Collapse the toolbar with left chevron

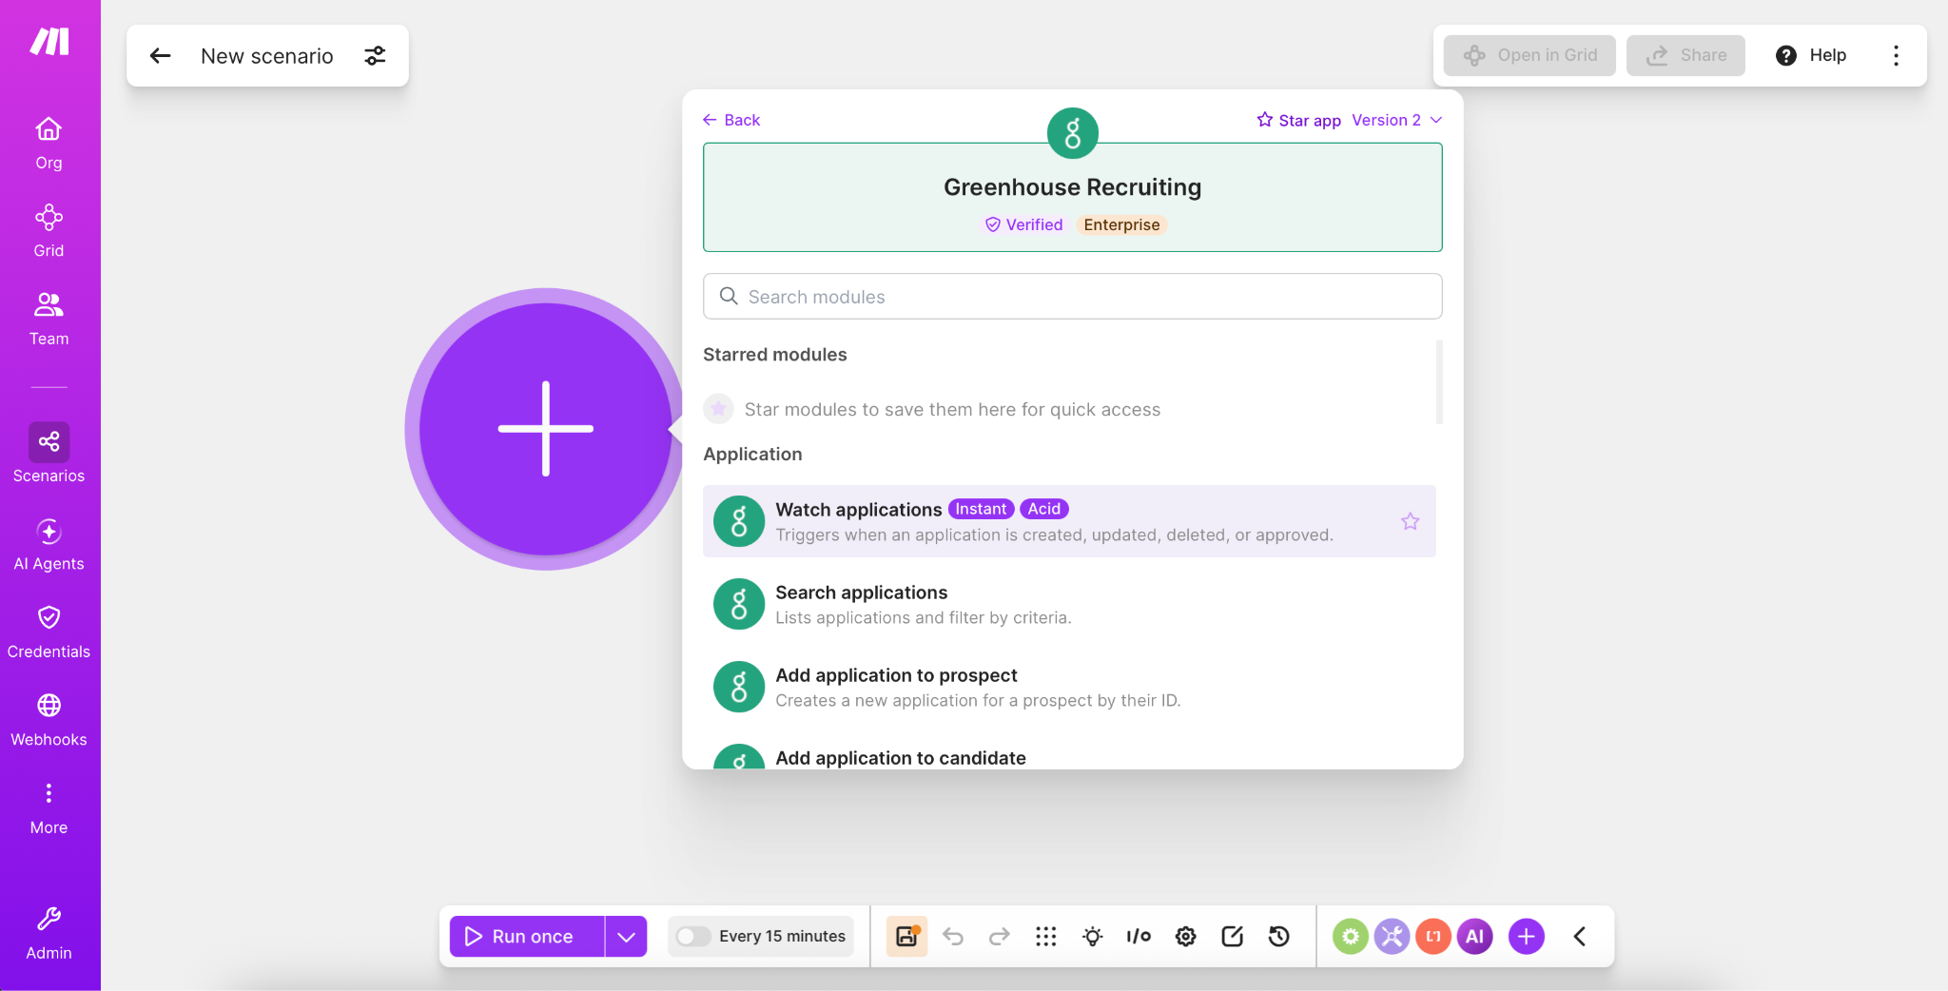click(1580, 937)
